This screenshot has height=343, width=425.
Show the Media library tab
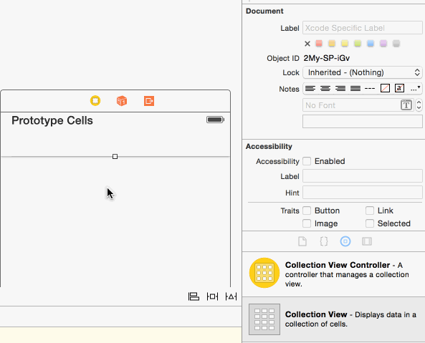click(x=367, y=241)
